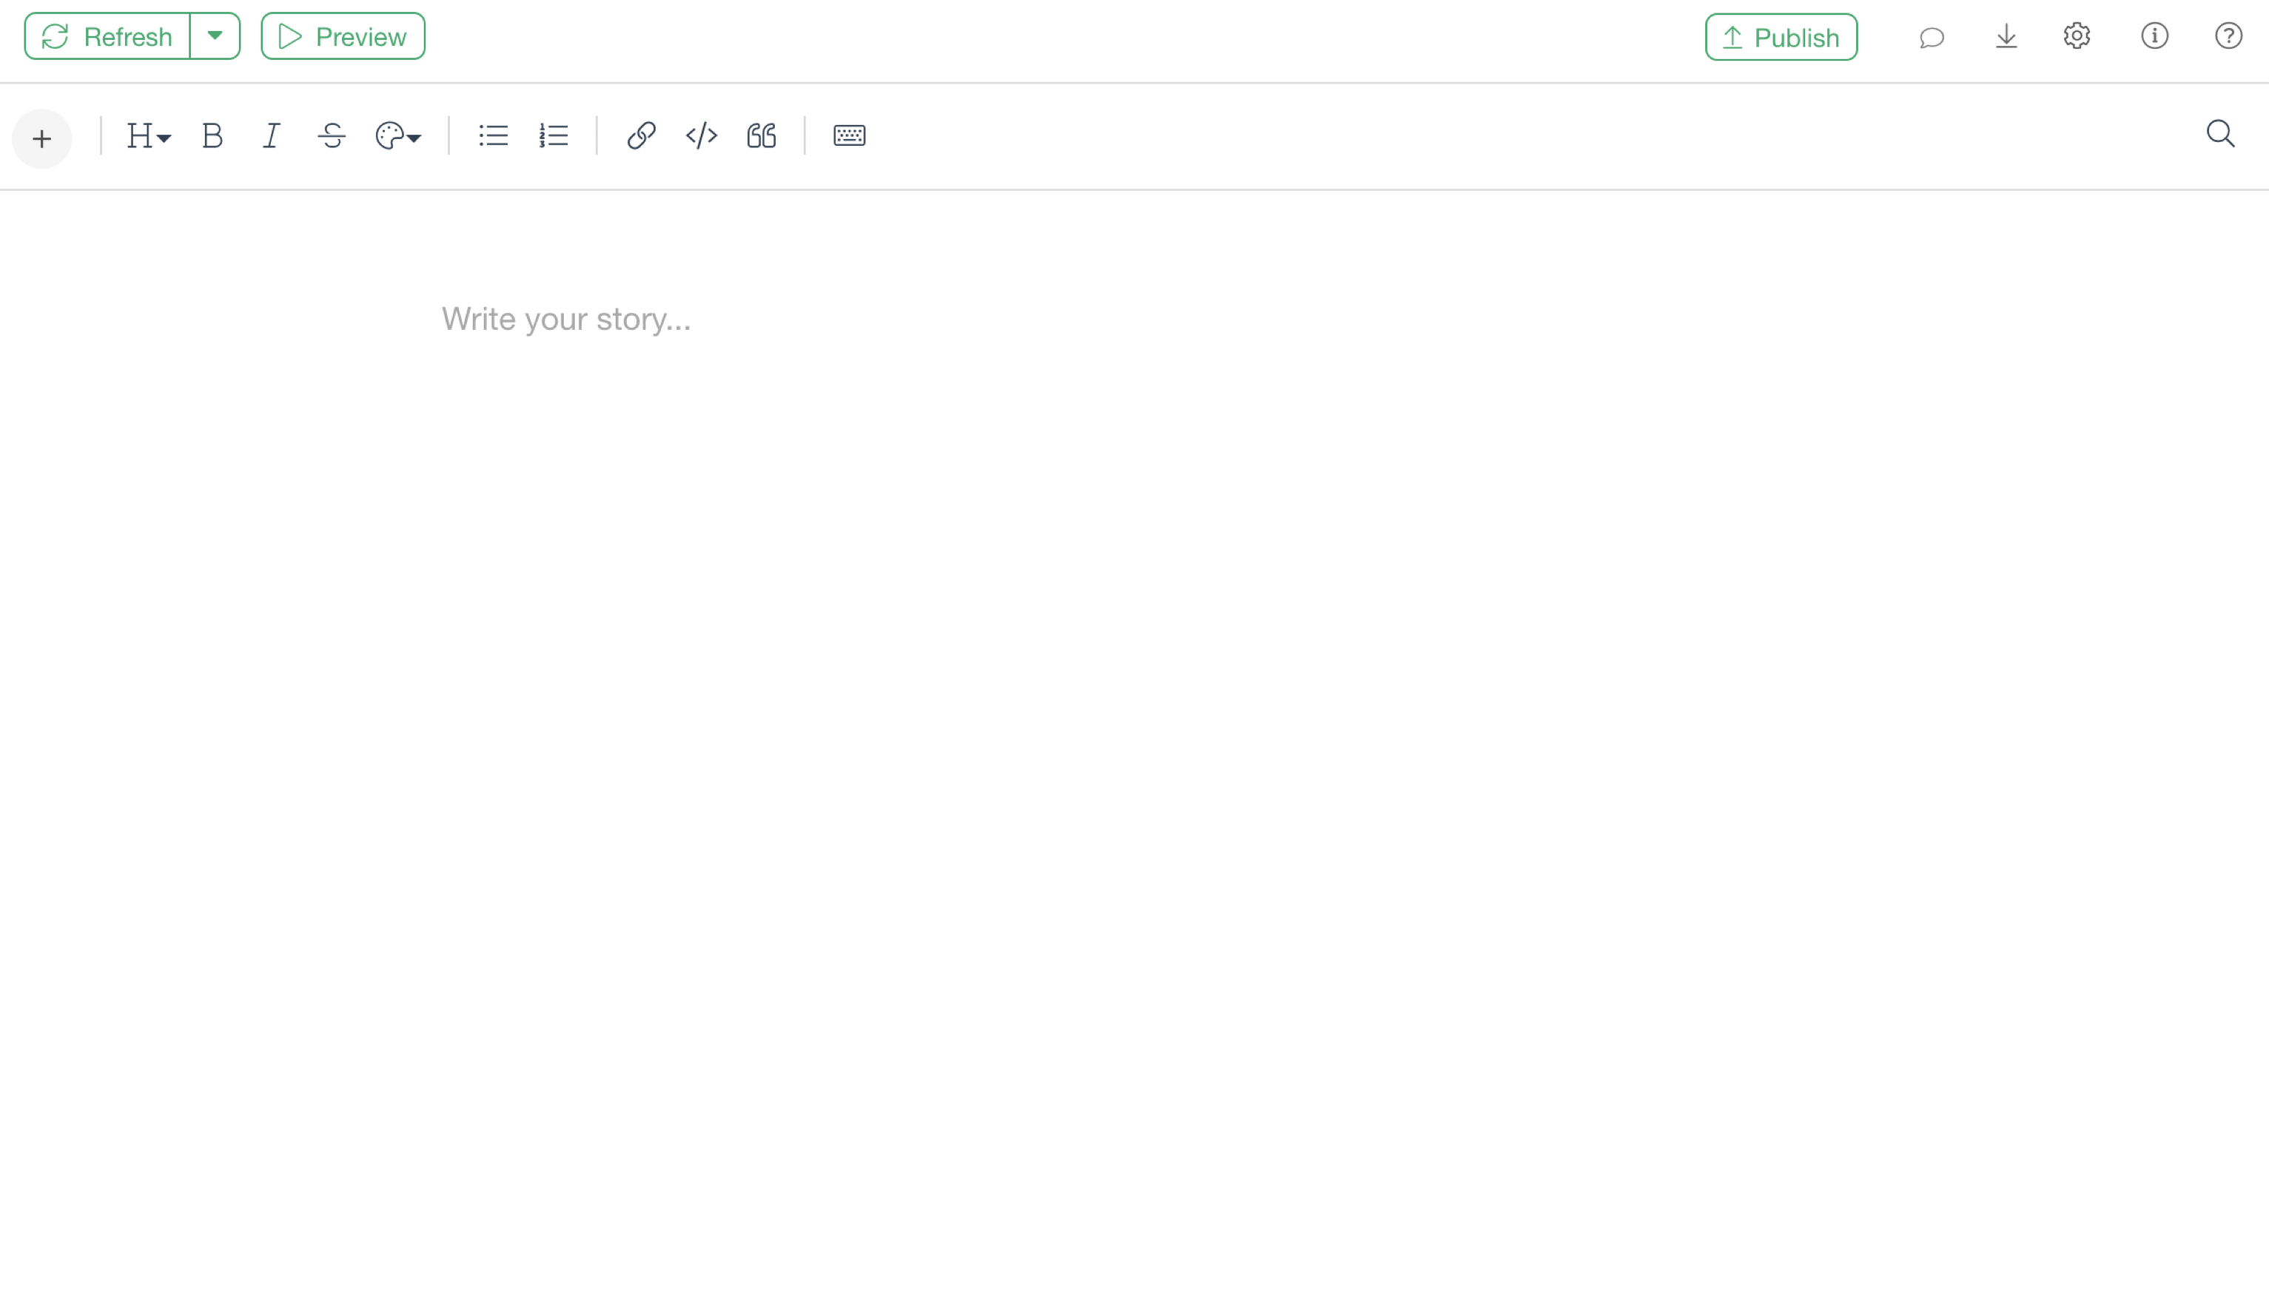
Task: Open search in the editor
Action: click(x=2219, y=134)
